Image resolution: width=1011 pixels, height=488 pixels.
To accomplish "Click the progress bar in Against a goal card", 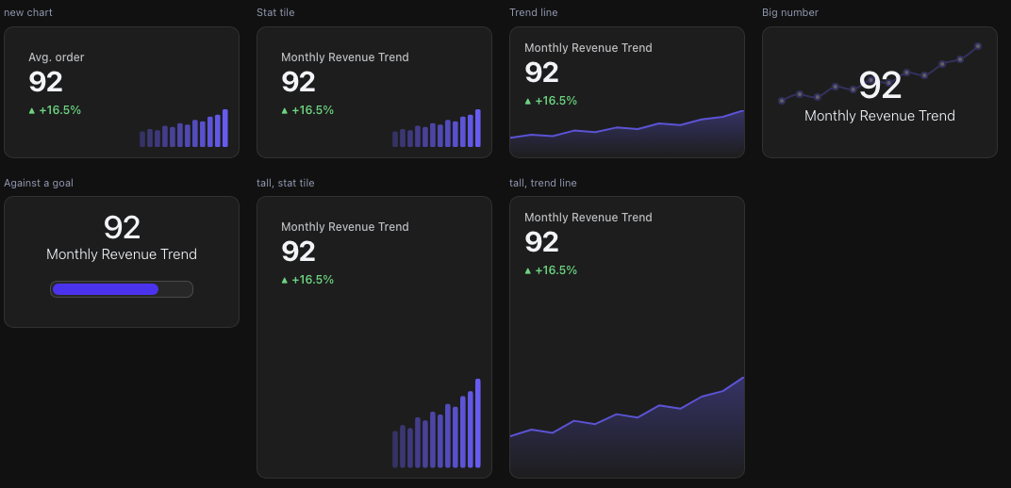I will pyautogui.click(x=122, y=289).
